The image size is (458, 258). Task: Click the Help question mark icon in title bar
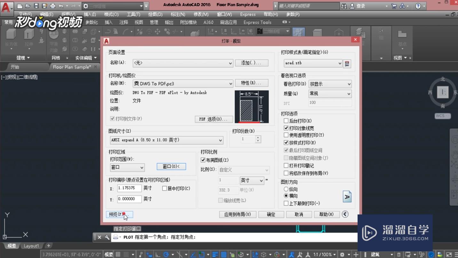(x=418, y=6)
